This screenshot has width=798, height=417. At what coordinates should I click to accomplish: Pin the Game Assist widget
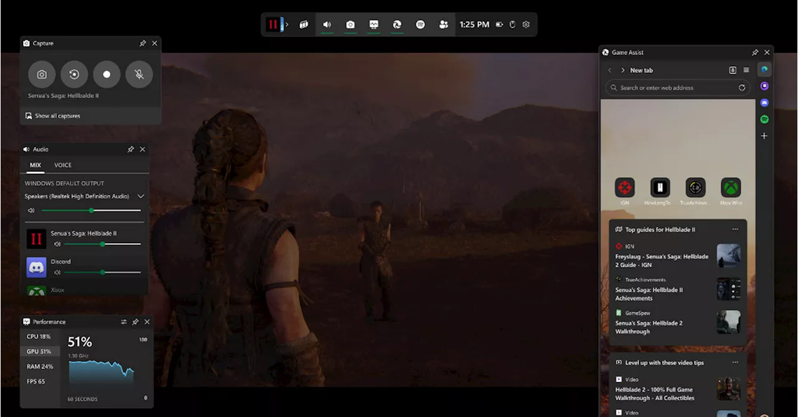click(755, 52)
